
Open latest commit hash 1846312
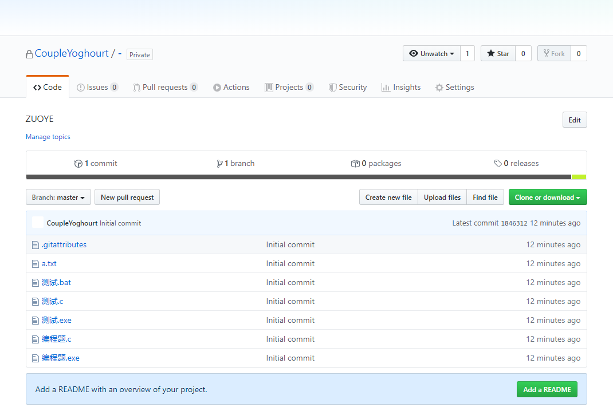[x=514, y=223]
